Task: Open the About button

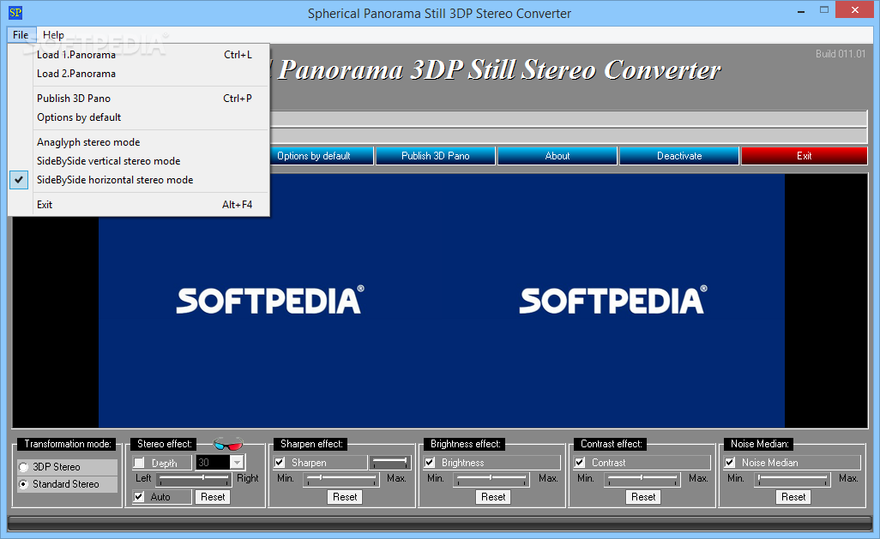Action: [x=558, y=156]
